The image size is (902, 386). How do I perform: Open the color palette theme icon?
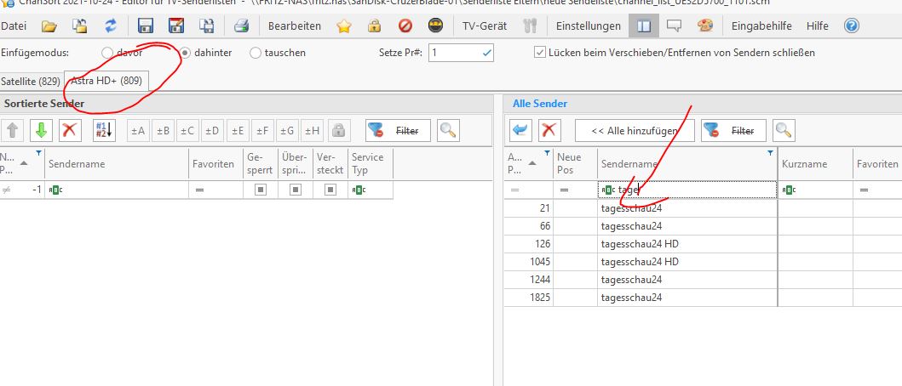(x=704, y=26)
